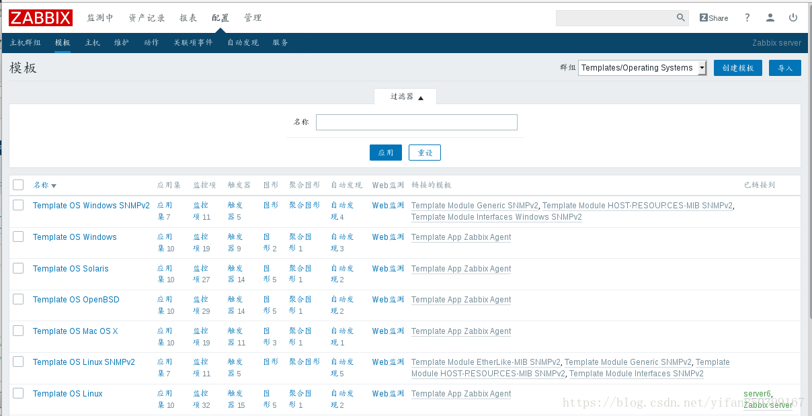This screenshot has width=812, height=416.
Task: Open Template Module Interfaces Windows SNMPv2 link
Action: [497, 217]
